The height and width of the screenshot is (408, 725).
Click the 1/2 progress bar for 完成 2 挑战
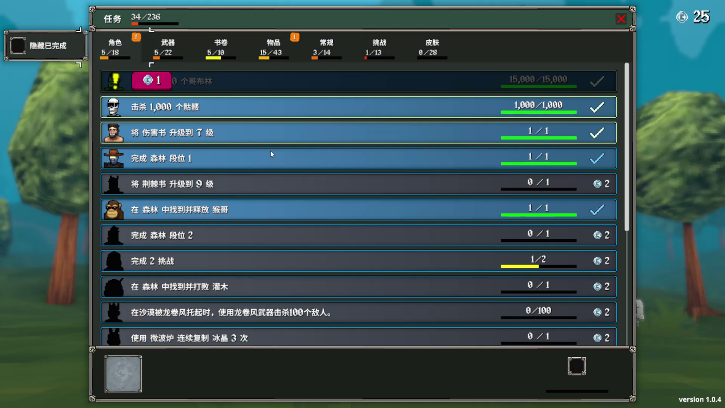tap(538, 266)
